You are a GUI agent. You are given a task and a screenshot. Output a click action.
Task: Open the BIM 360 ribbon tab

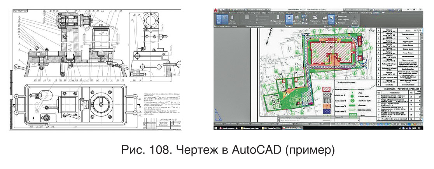(344, 13)
